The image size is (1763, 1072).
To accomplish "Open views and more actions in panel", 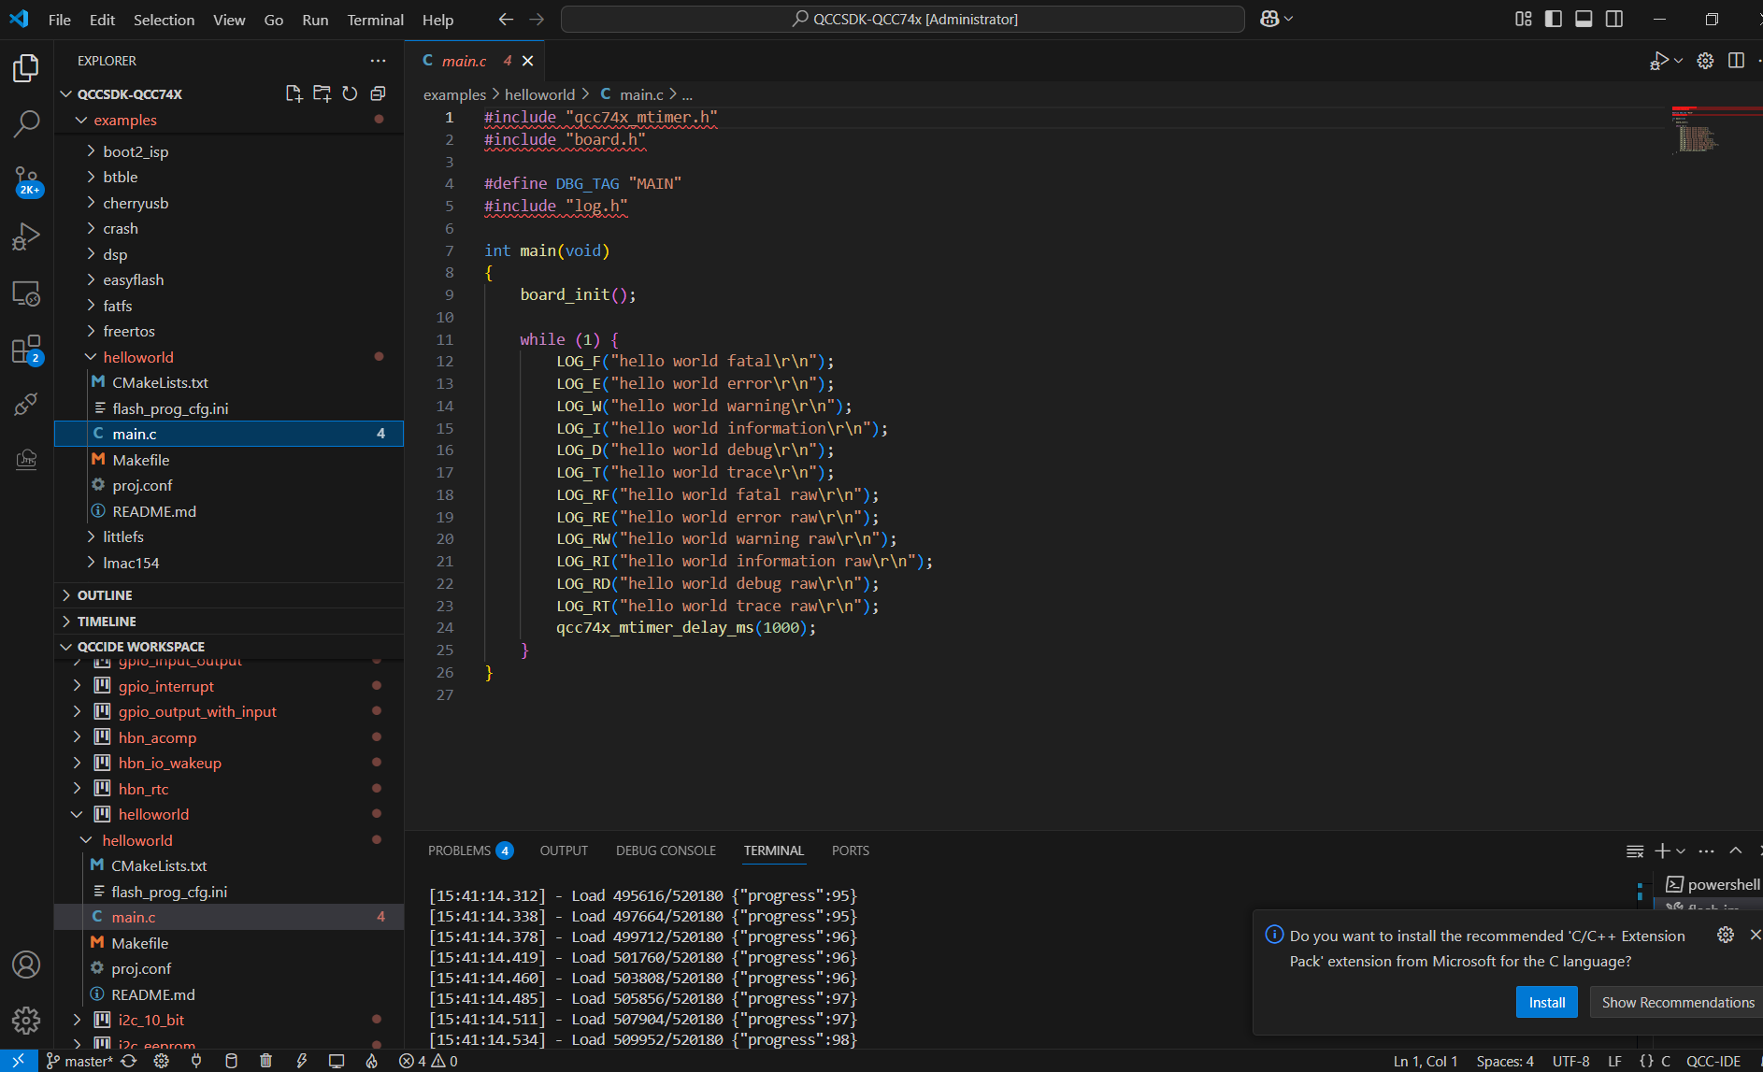I will point(1706,850).
